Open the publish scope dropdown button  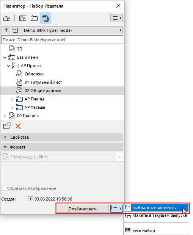point(116,208)
